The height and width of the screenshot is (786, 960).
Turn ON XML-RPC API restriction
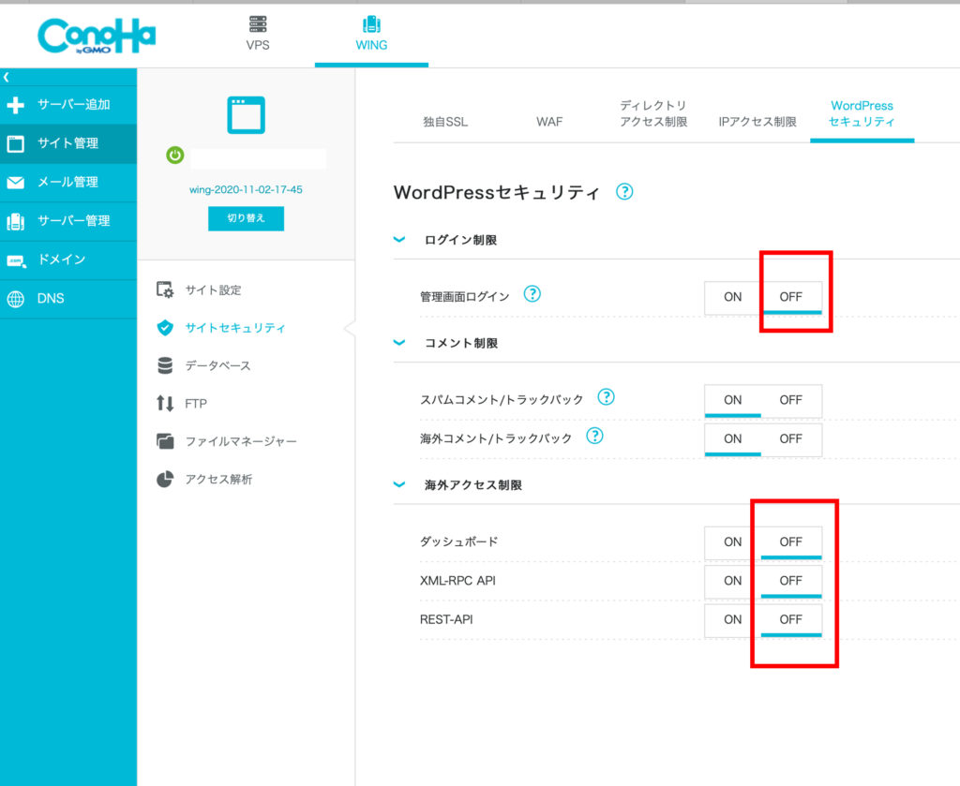[x=733, y=581]
